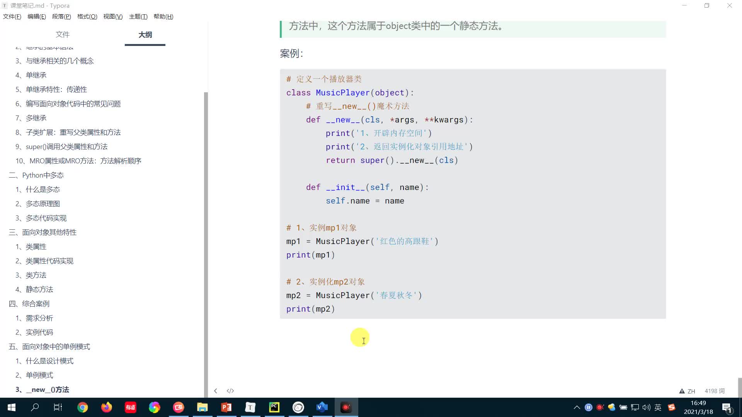Open Task View on the taskbar
The width and height of the screenshot is (742, 417).
[x=58, y=407]
